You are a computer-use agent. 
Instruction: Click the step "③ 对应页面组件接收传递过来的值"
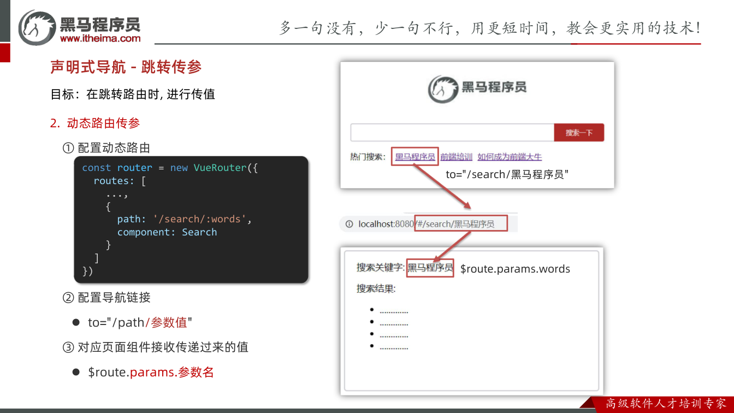pos(156,347)
